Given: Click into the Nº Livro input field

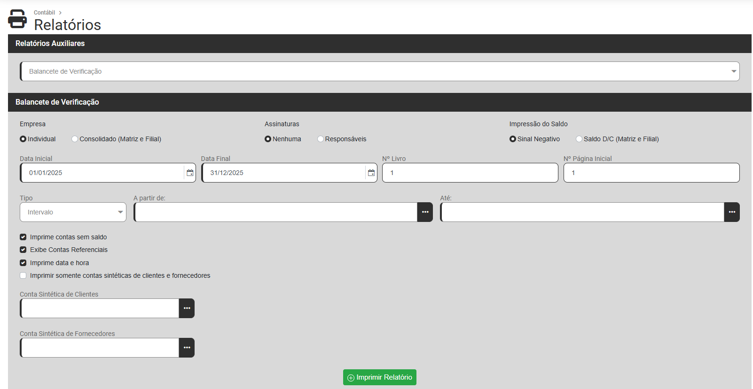Looking at the screenshot, I should (x=470, y=173).
